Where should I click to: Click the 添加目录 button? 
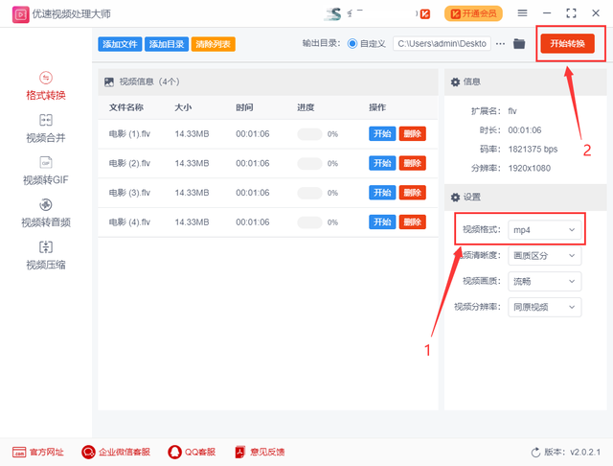[167, 44]
